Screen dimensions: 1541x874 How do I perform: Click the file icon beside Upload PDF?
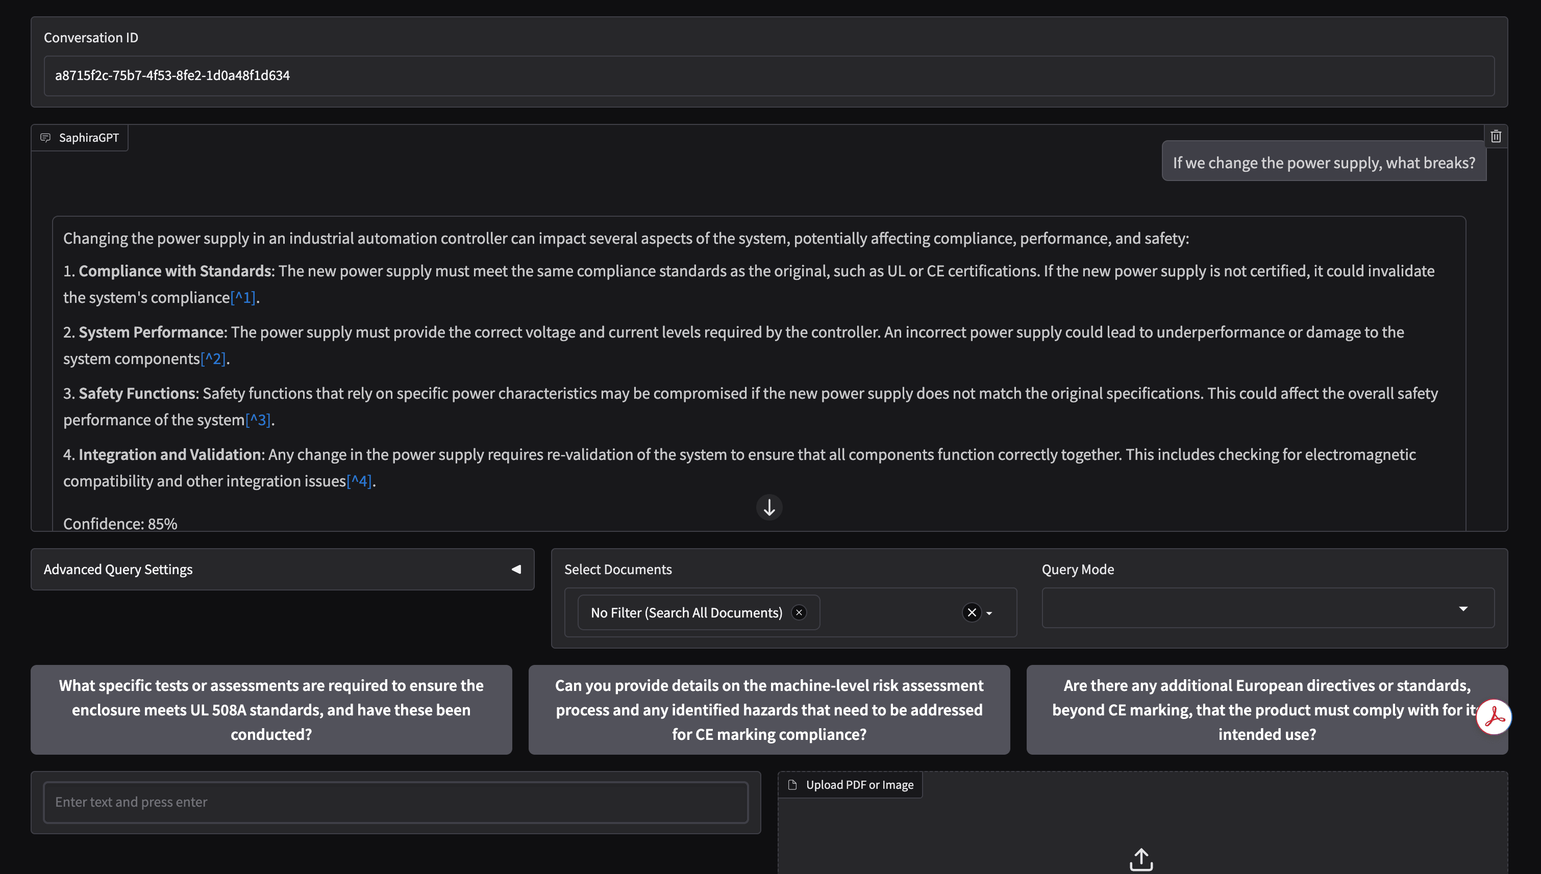tap(792, 785)
